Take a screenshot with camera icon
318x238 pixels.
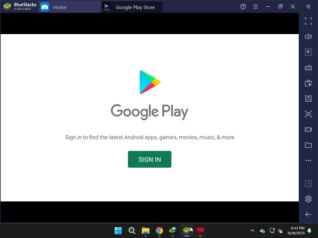tap(308, 114)
